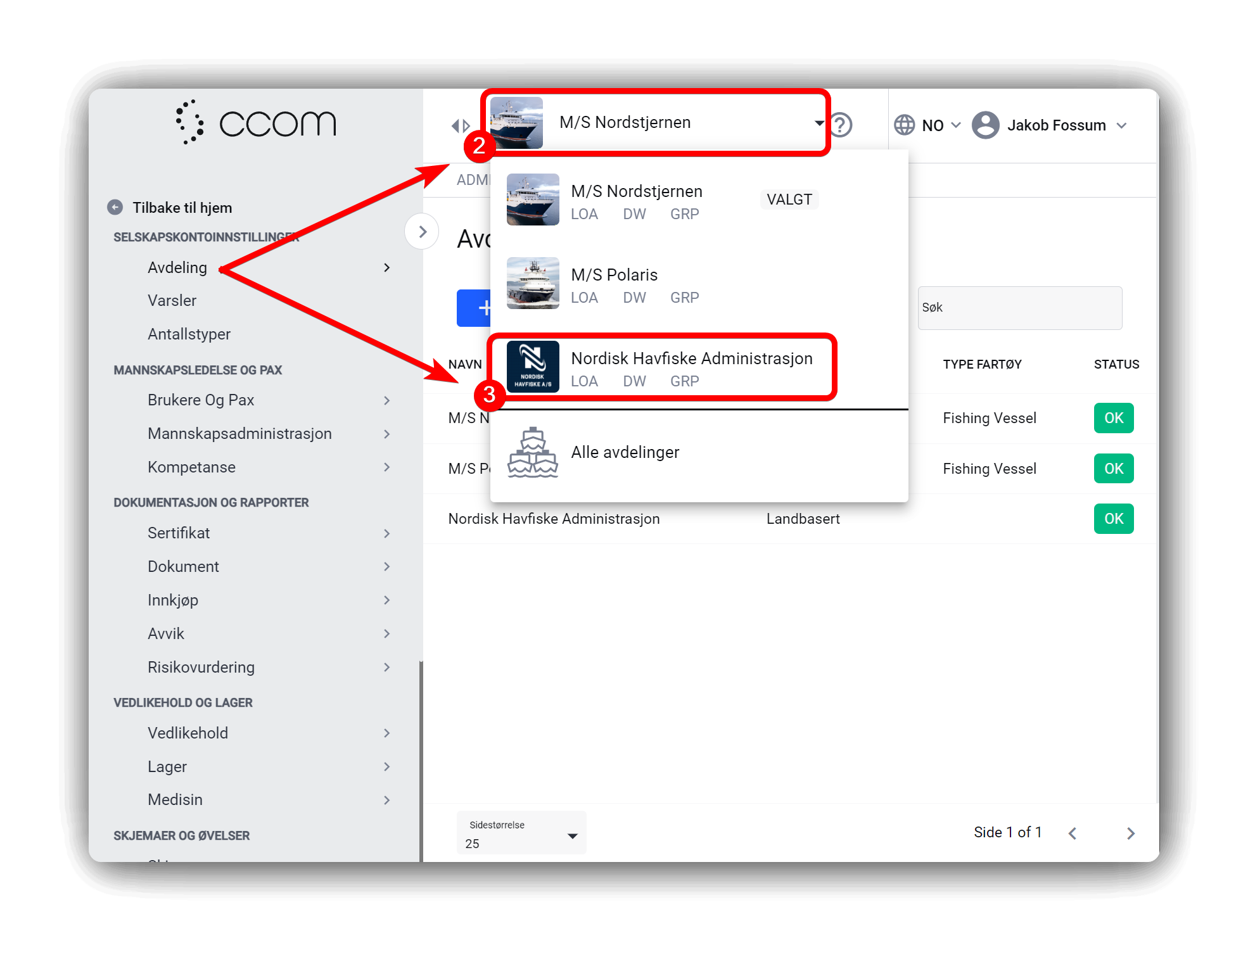This screenshot has width=1255, height=957.
Task: Click Nordisk Havfiske Administrasjon table row name
Action: (x=554, y=519)
